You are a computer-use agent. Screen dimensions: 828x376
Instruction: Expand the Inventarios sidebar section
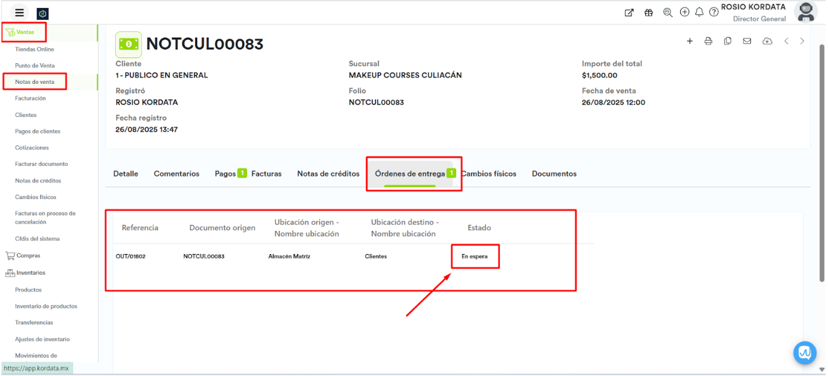(x=30, y=273)
